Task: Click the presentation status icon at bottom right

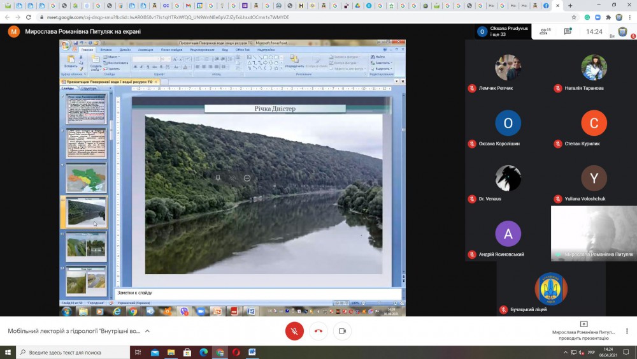Action: [x=583, y=324]
